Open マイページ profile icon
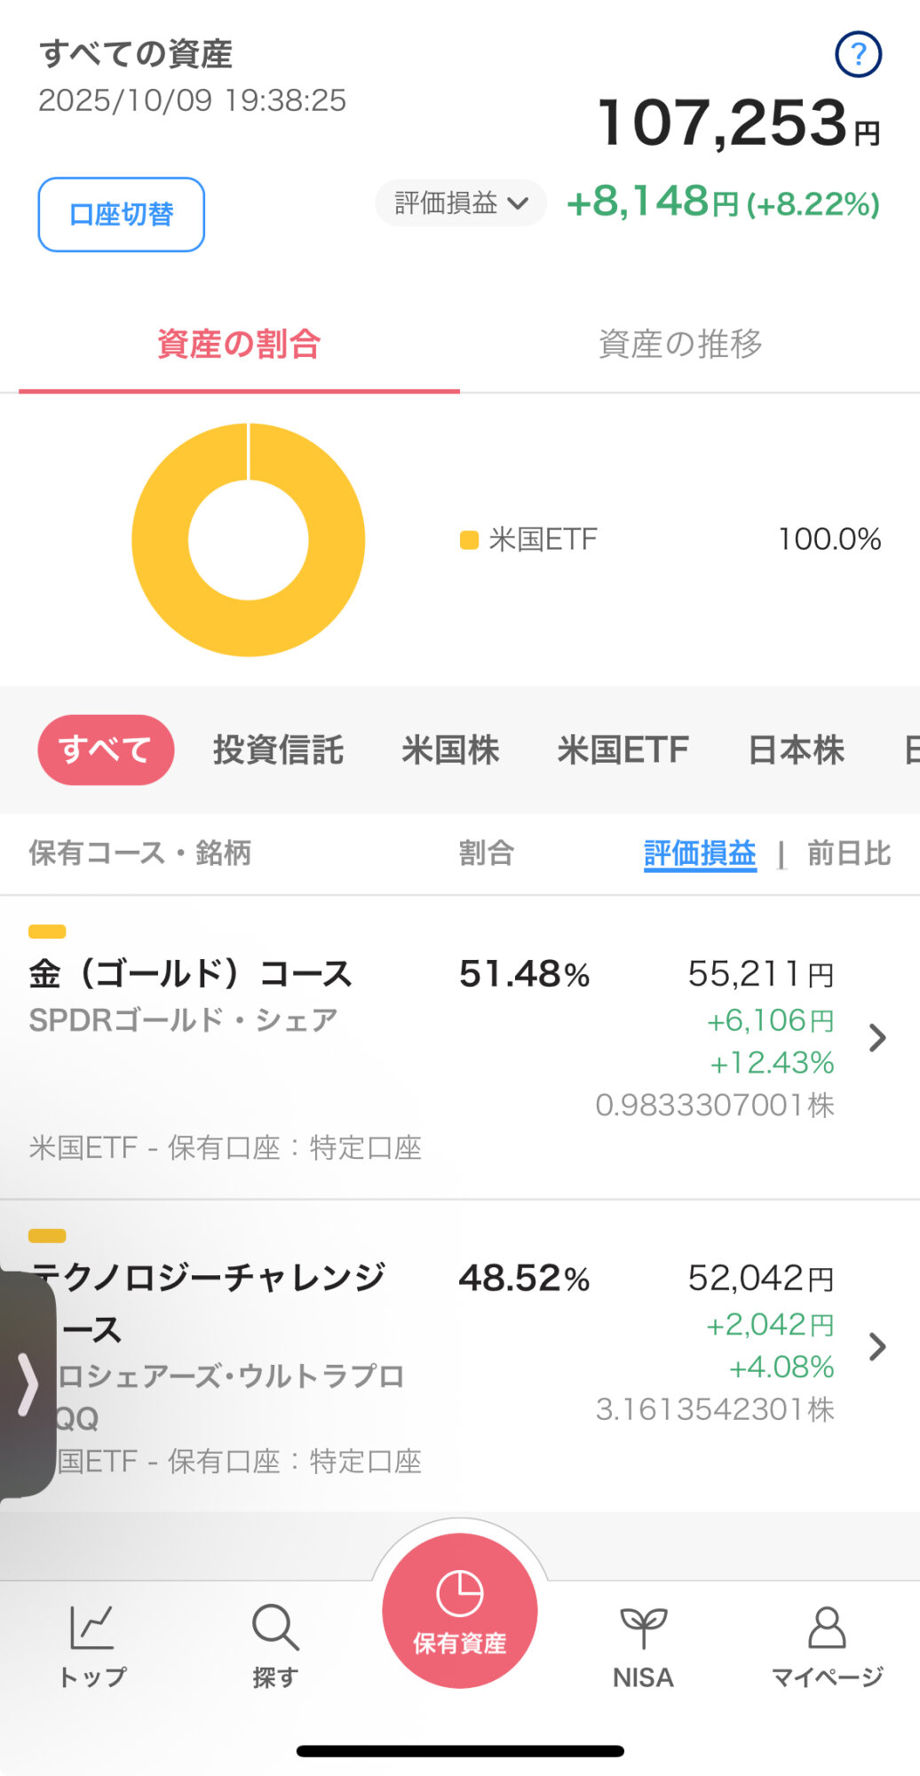Image resolution: width=920 pixels, height=1776 pixels. (x=827, y=1627)
